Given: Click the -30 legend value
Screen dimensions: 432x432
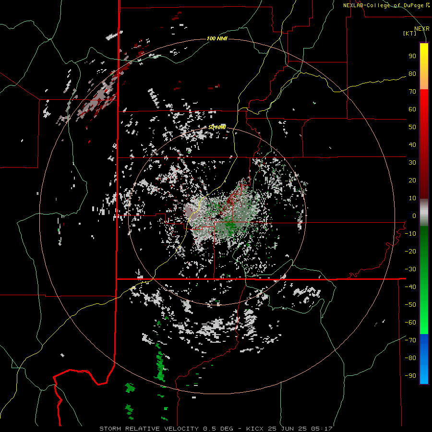Looking at the screenshot, I should (410, 269).
